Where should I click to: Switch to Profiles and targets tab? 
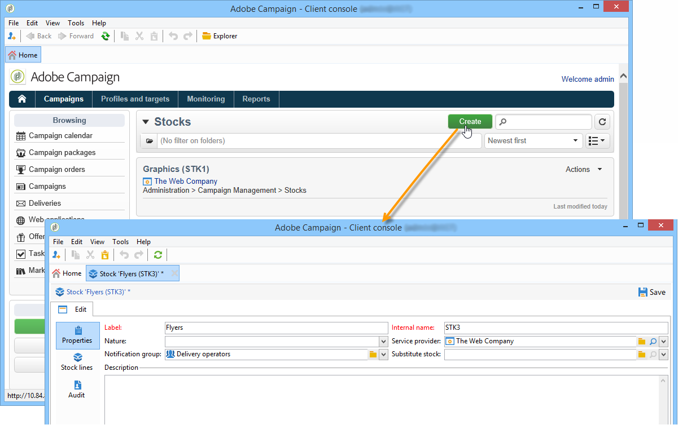coord(135,99)
